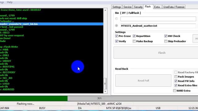Click the large Flash button
Image resolution: width=198 pixels, height=111 pixels.
pyautogui.click(x=156, y=53)
